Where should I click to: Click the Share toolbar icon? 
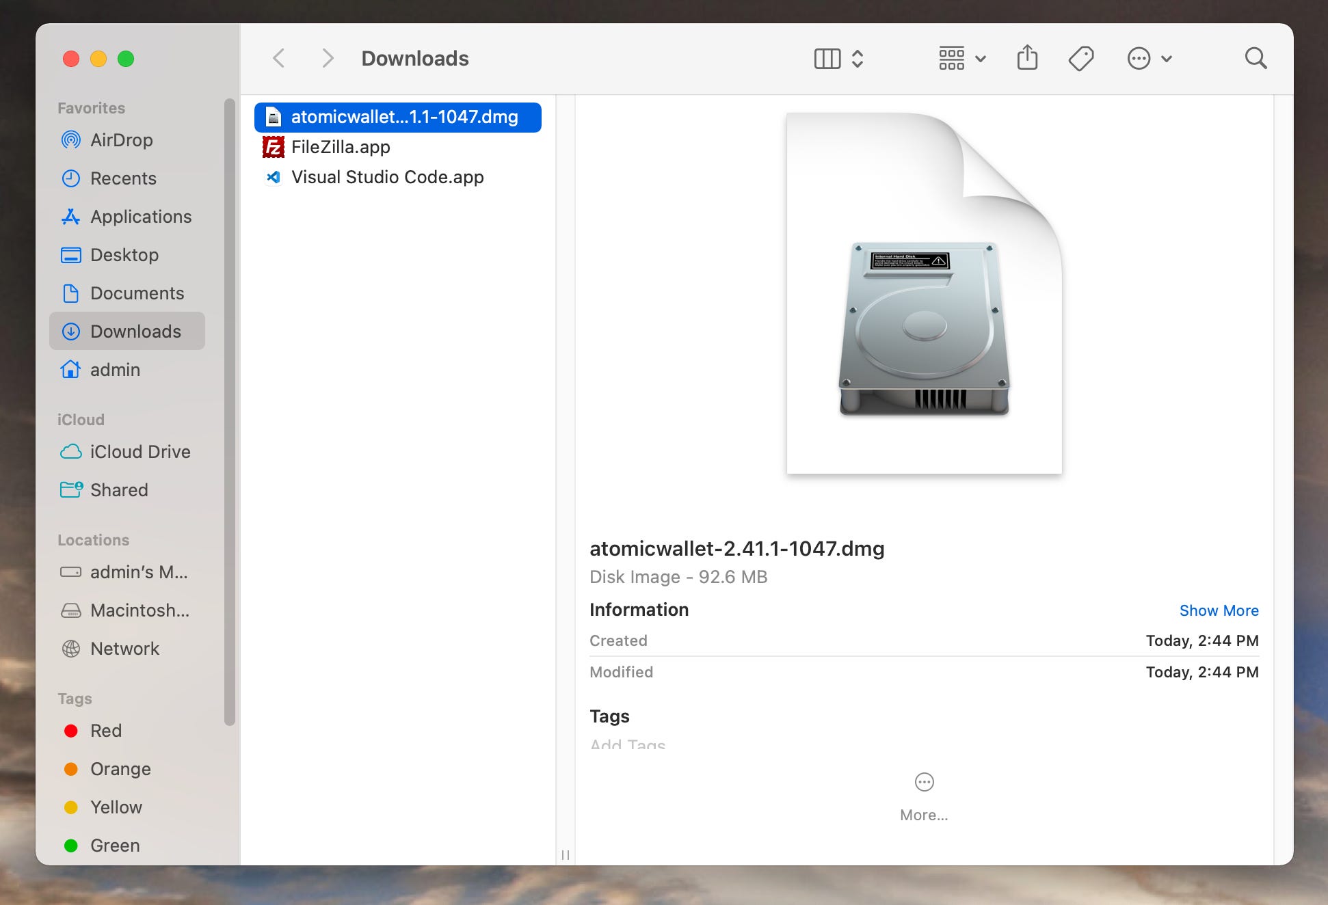click(x=1027, y=58)
